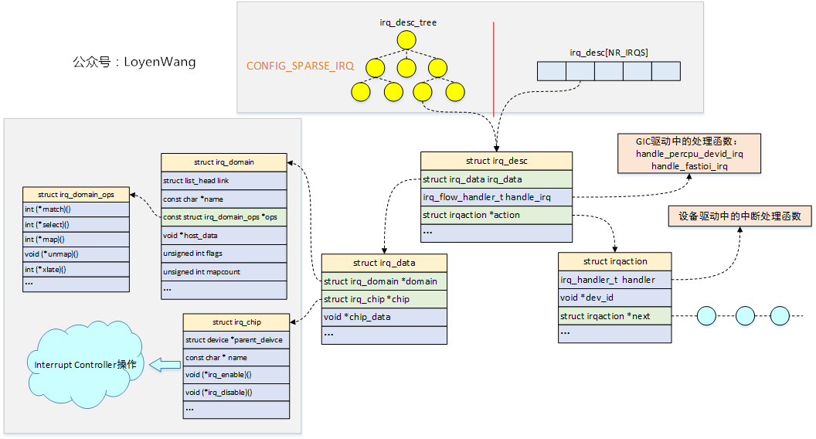Click the struct irq_domain *domain field

click(x=384, y=281)
